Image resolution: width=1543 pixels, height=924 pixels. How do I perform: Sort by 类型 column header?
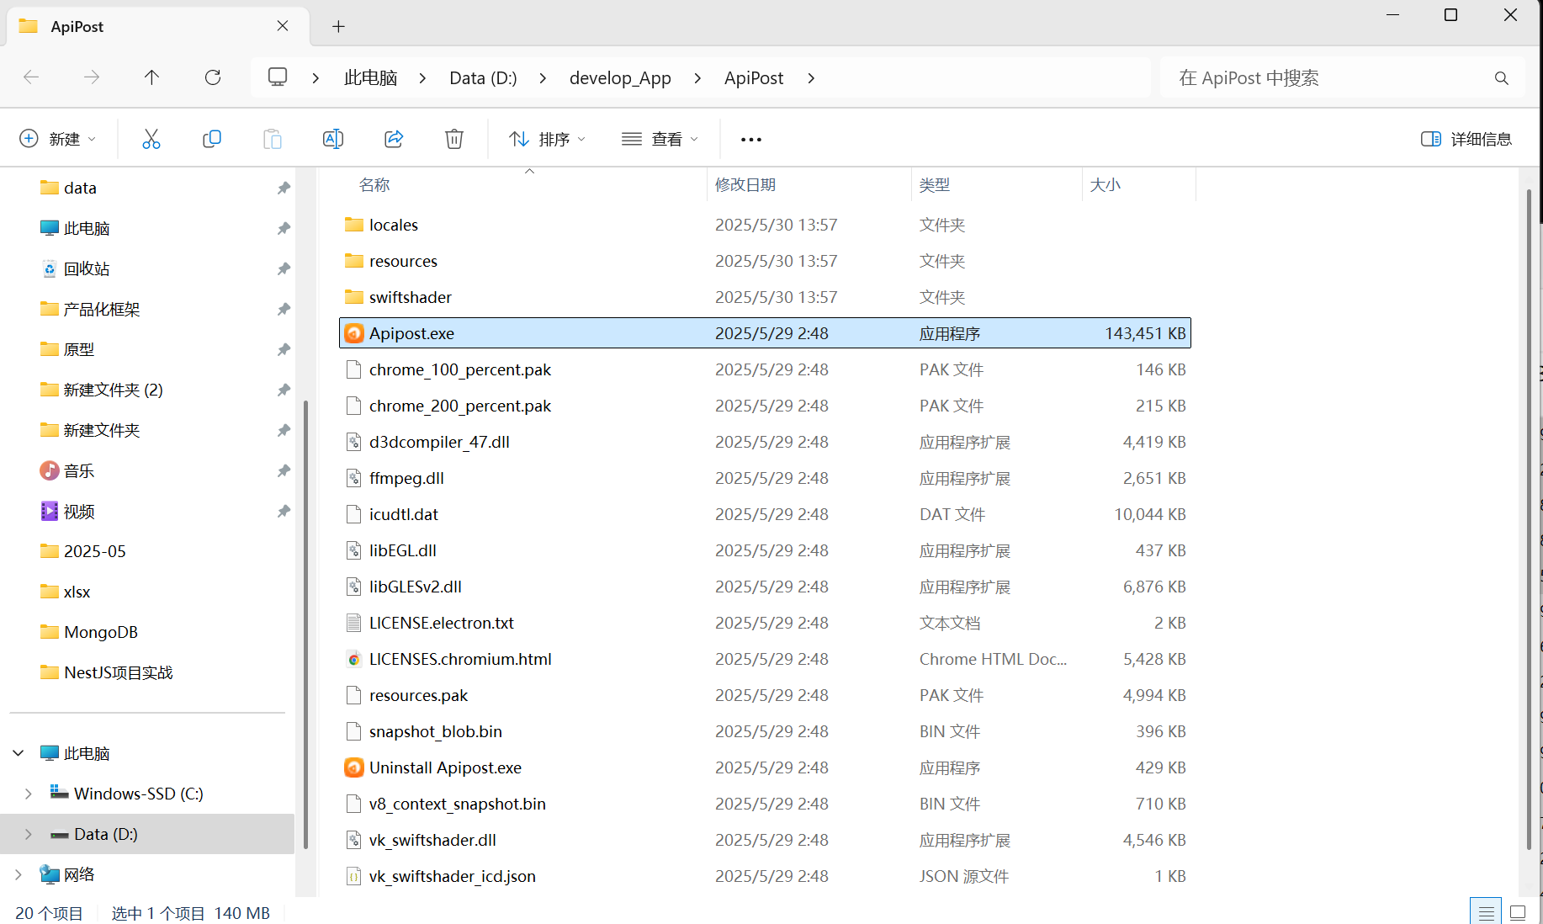click(935, 185)
